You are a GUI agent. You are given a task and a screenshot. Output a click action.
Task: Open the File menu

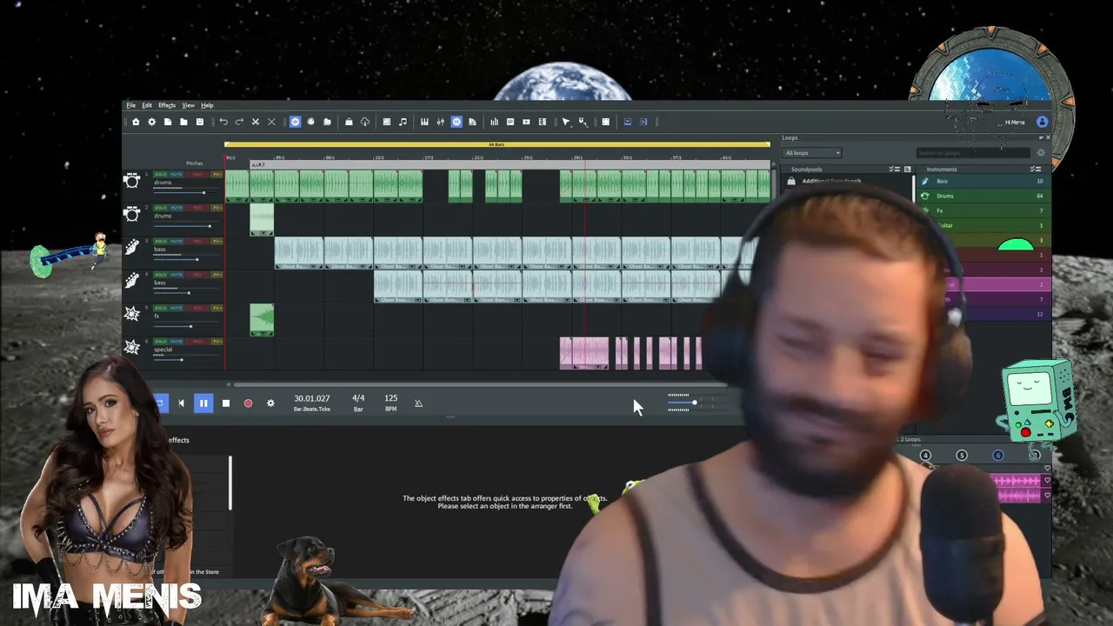(130, 105)
